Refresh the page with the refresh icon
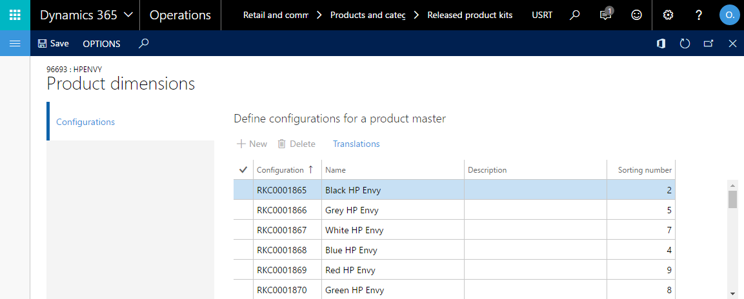 tap(684, 44)
